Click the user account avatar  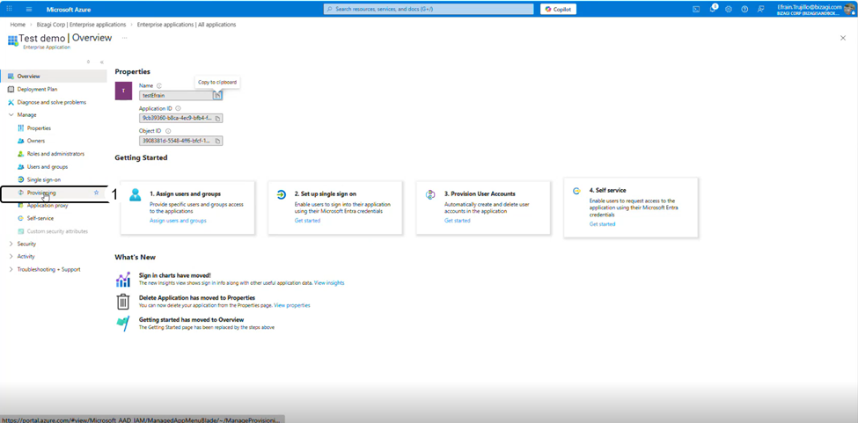pyautogui.click(x=850, y=10)
